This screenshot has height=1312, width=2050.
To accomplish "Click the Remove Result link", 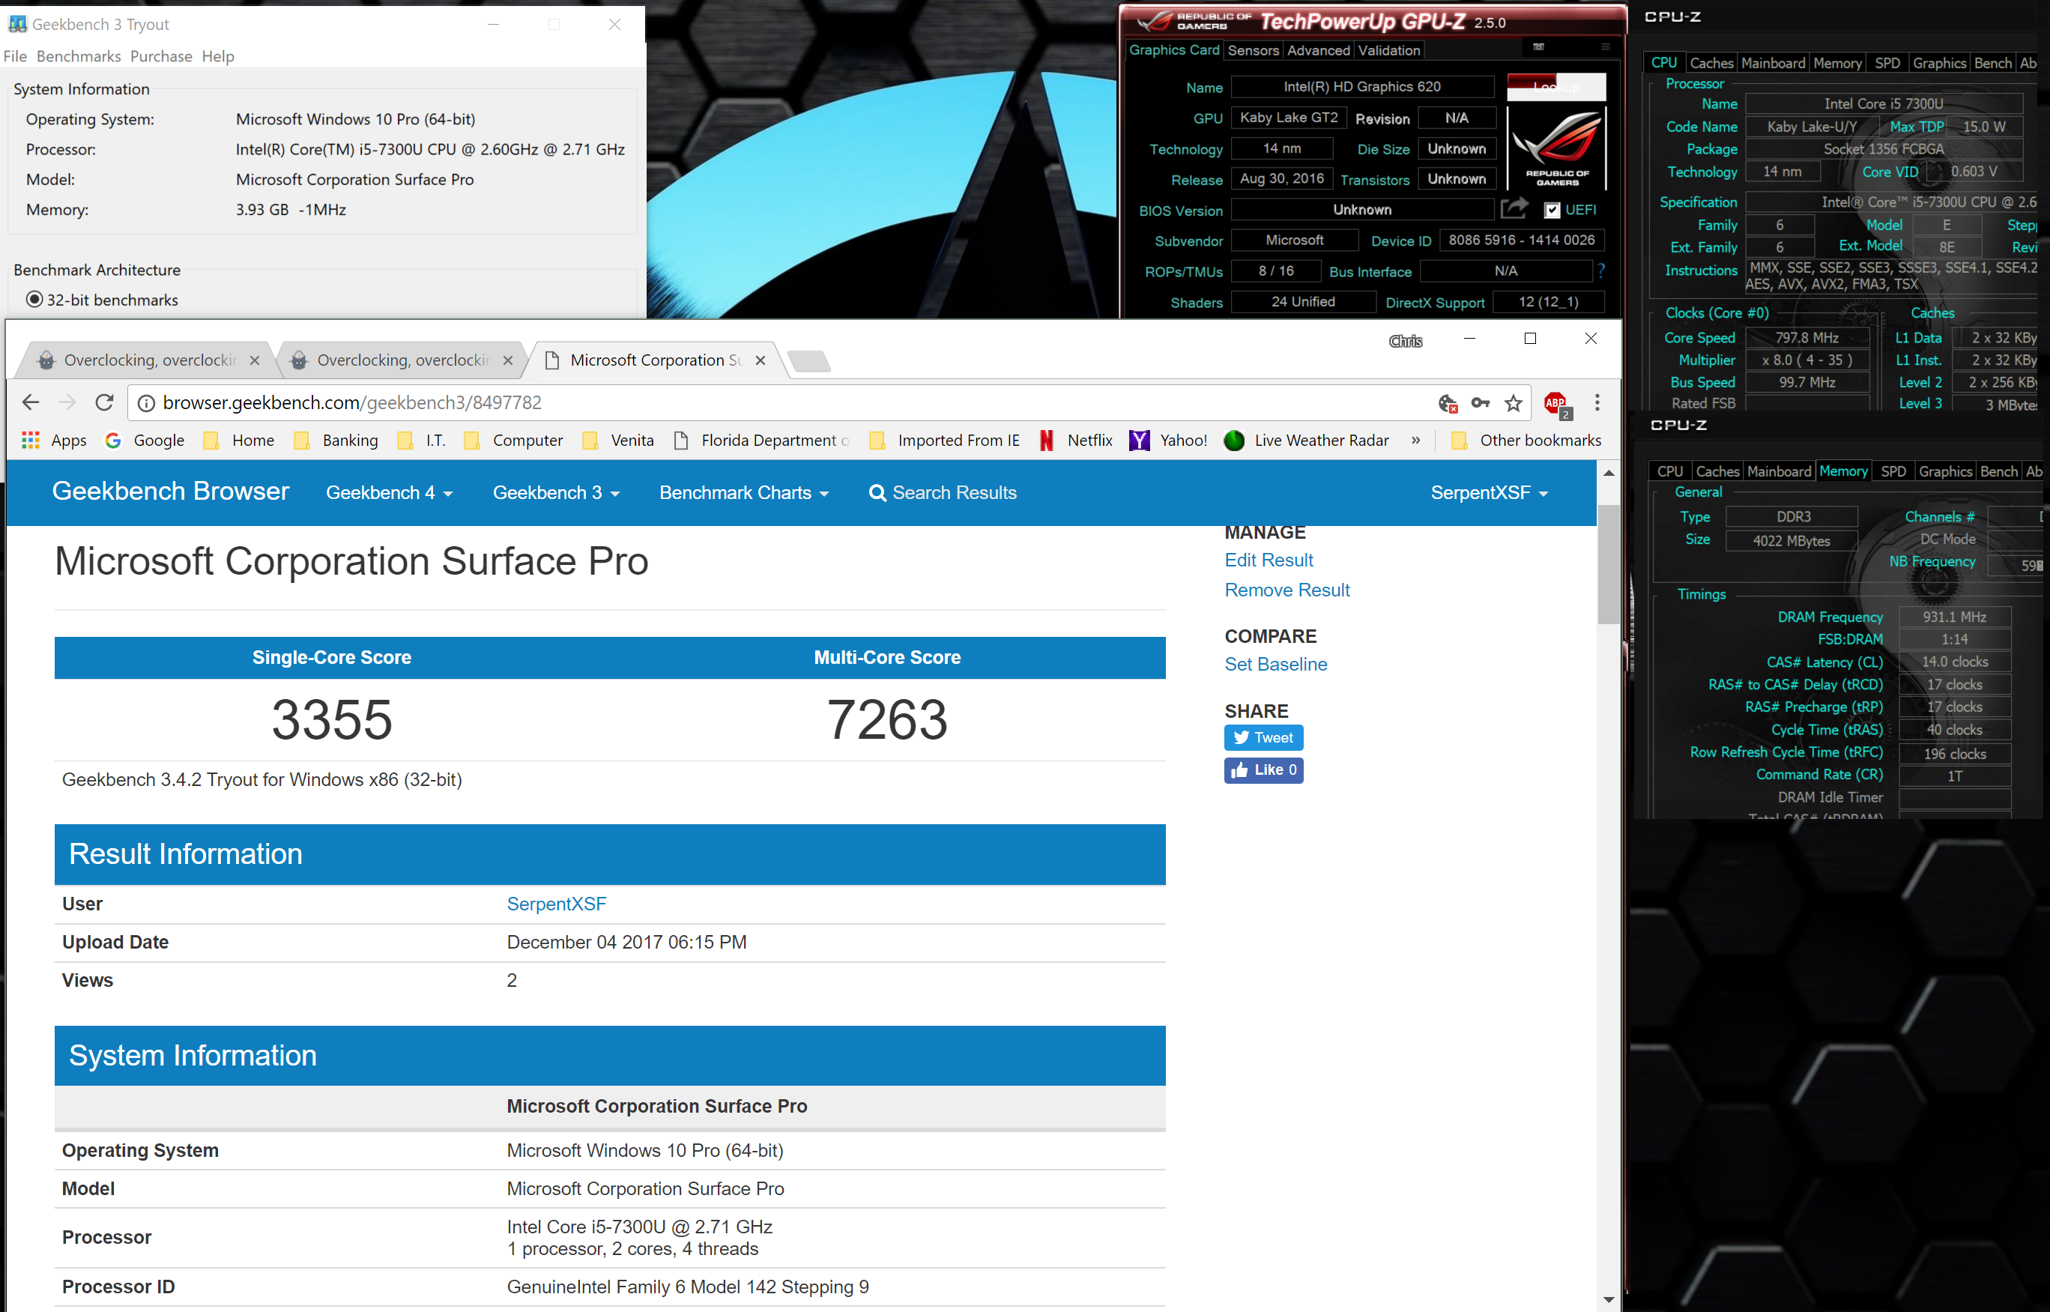I will [x=1287, y=590].
